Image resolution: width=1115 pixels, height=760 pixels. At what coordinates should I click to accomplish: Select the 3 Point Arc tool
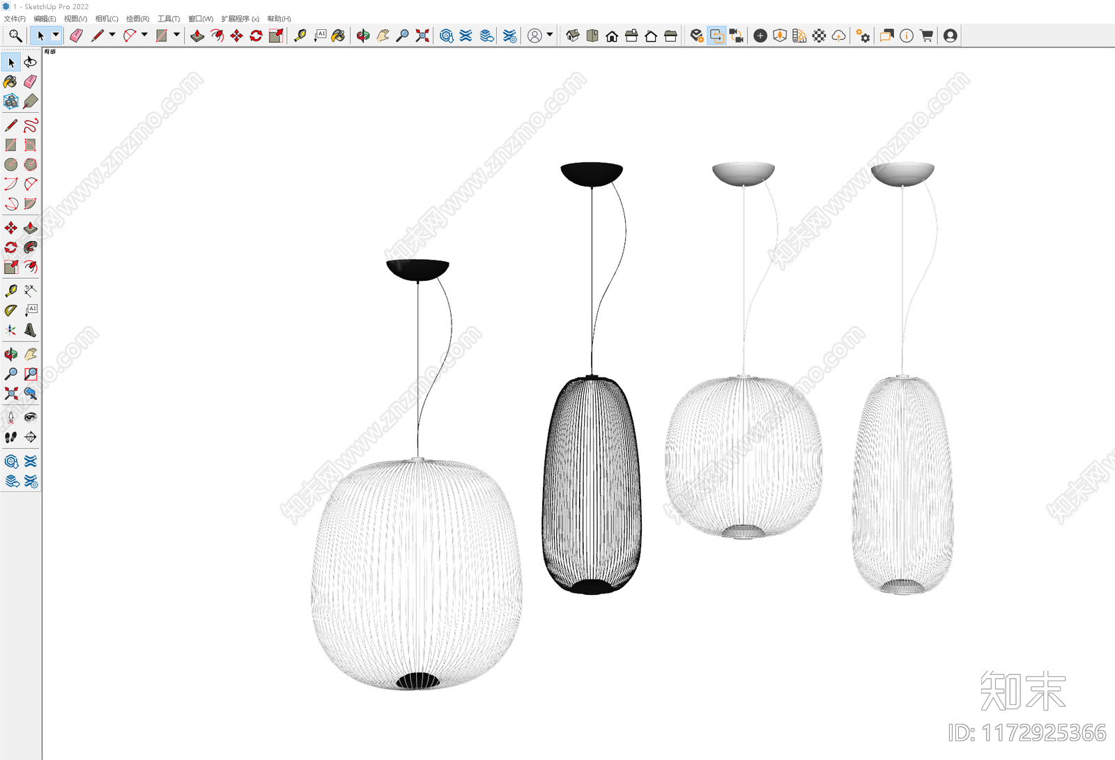(10, 204)
